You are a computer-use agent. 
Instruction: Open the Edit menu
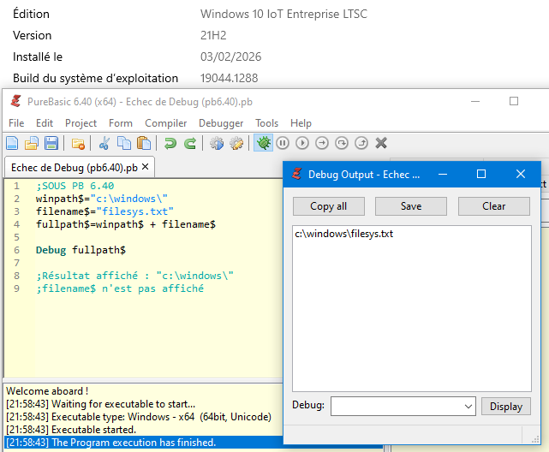45,123
